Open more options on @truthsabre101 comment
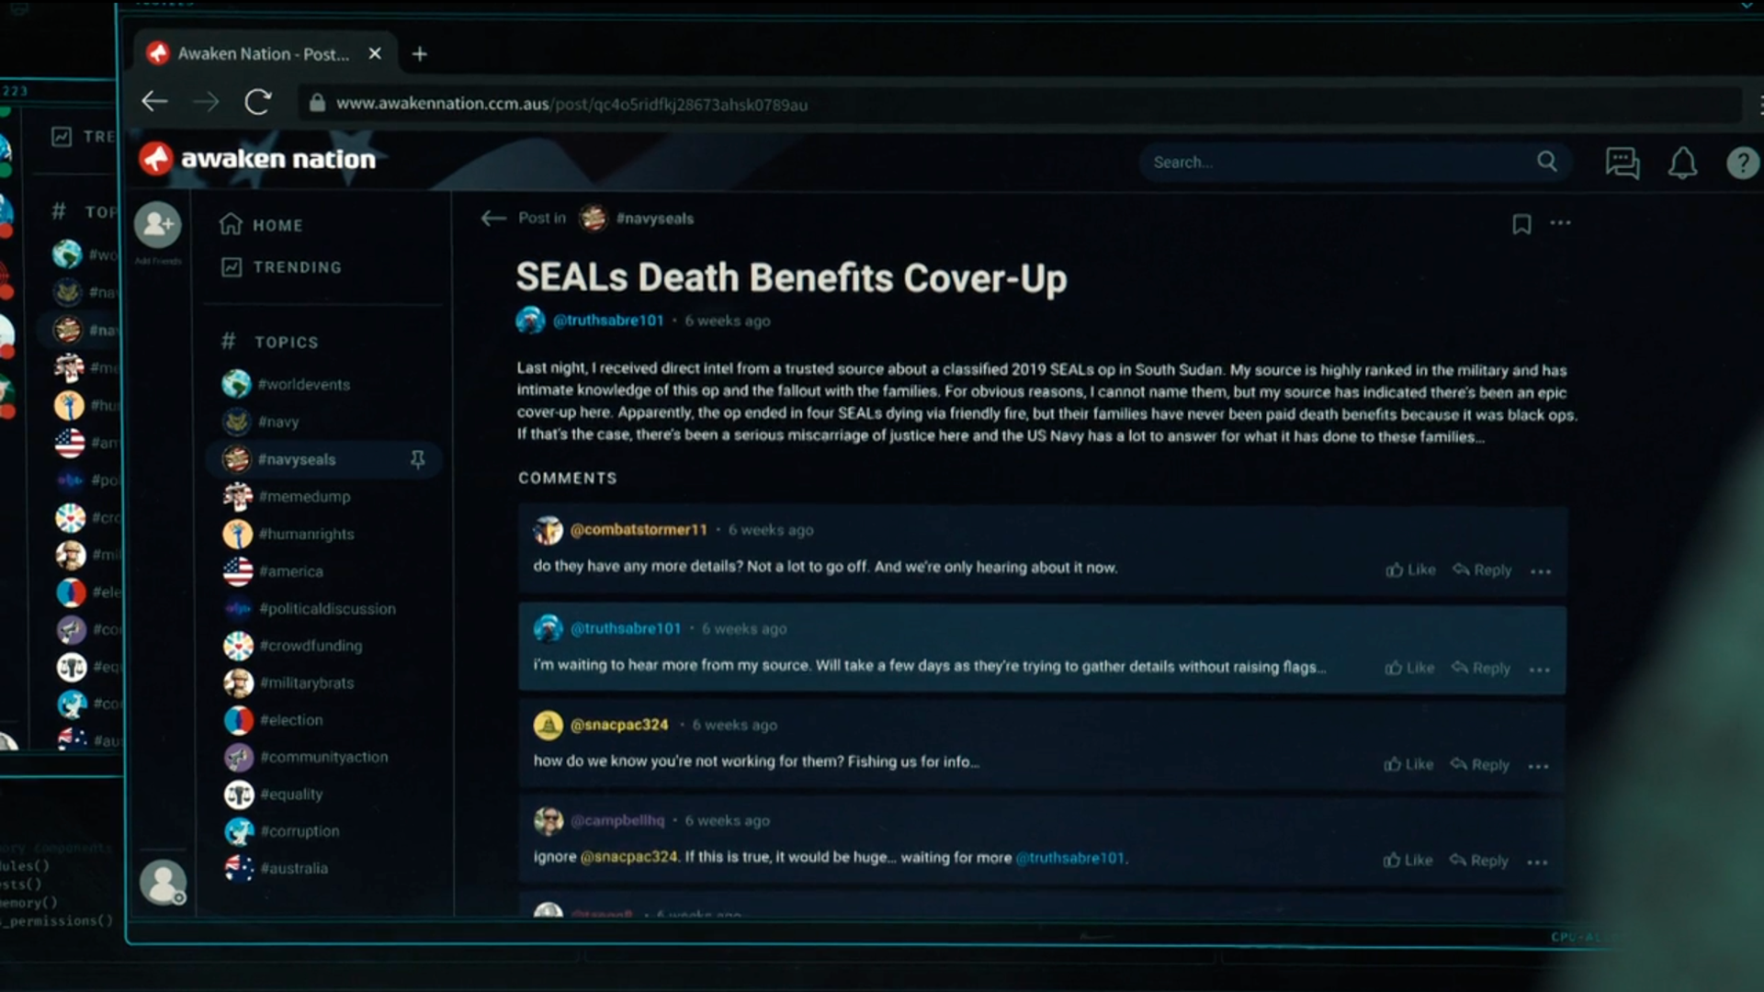Screen dimensions: 1764x992 (x=1540, y=670)
